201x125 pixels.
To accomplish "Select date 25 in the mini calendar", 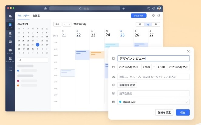I will pos(37,45).
